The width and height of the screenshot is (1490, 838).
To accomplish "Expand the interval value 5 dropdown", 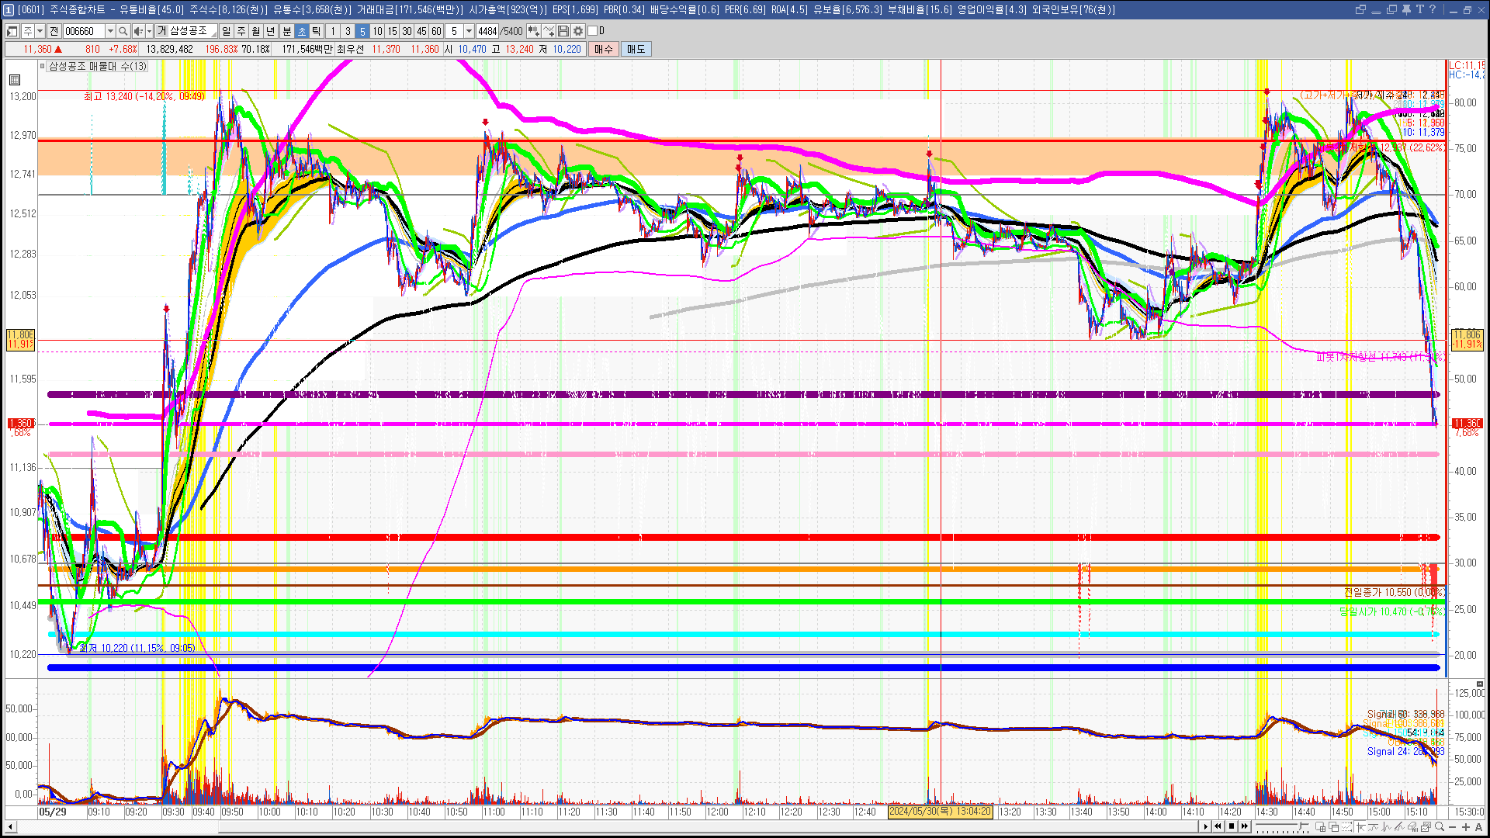I will 469,31.
